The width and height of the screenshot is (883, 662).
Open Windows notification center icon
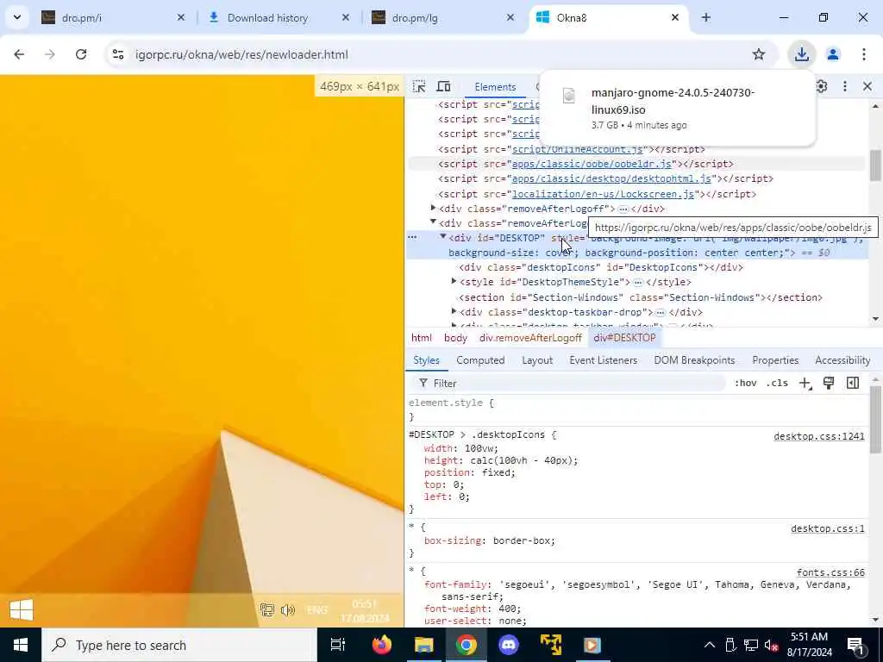tap(856, 646)
